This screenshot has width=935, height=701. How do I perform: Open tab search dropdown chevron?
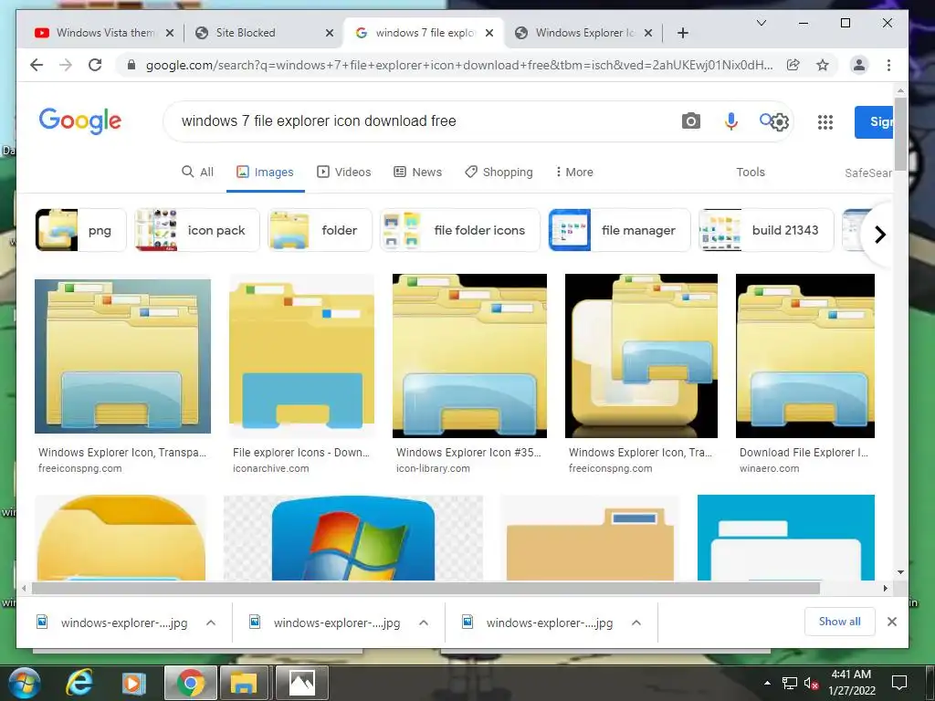[762, 23]
